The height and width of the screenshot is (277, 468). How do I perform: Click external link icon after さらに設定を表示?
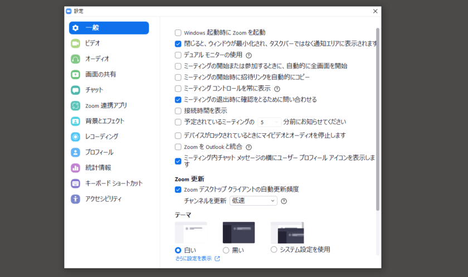pos(217,259)
